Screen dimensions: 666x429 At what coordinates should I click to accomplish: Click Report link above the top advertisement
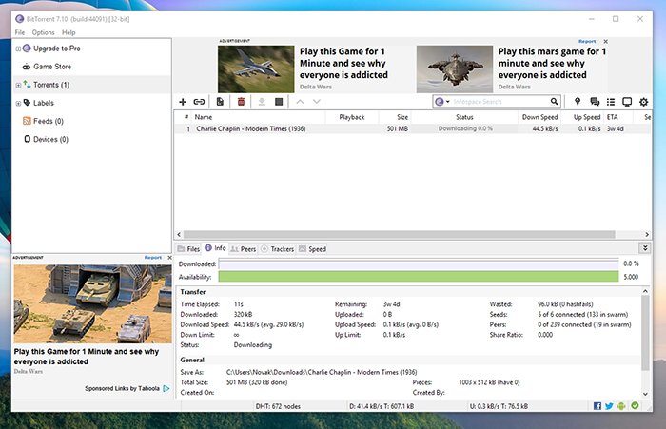click(x=587, y=42)
